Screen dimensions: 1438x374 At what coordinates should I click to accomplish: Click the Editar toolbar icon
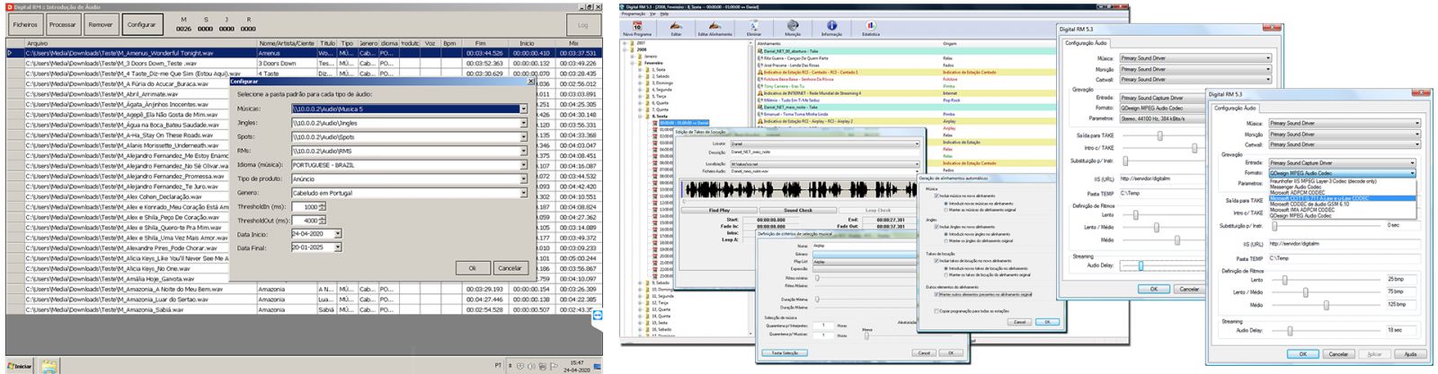[676, 26]
